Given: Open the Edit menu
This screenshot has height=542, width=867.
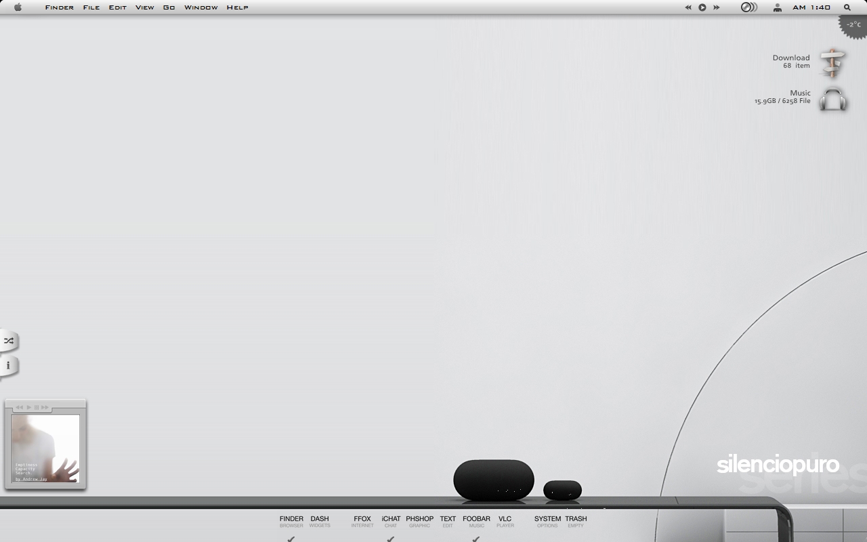Looking at the screenshot, I should pyautogui.click(x=118, y=7).
